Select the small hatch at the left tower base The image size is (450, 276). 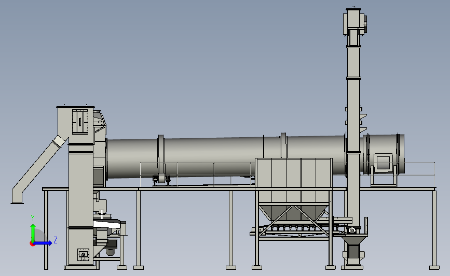[x=83, y=255]
